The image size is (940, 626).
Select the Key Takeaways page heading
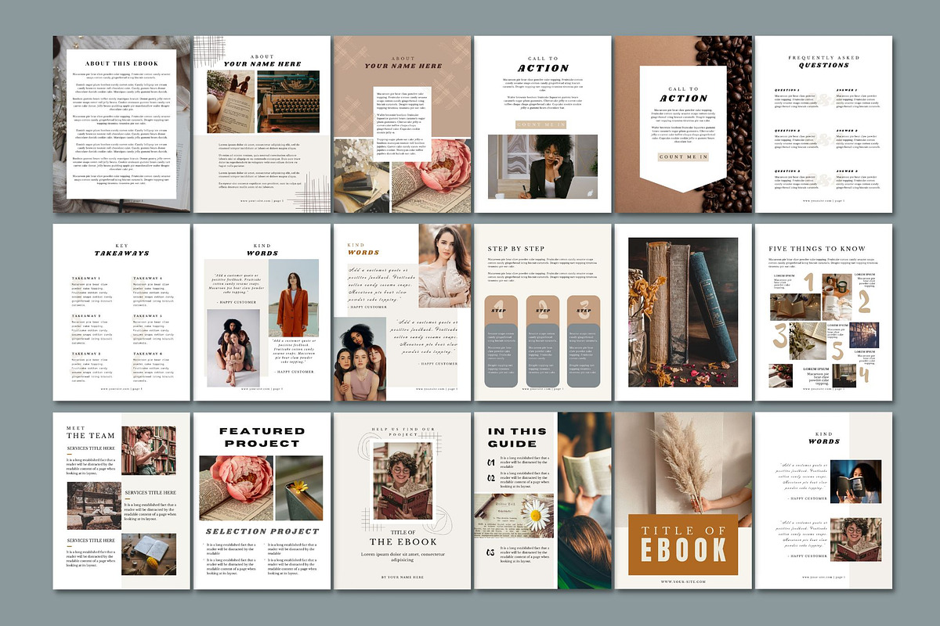coord(122,249)
